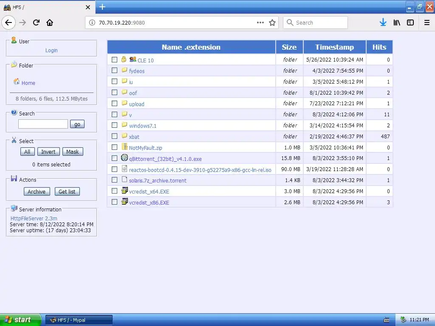
Task: Click the folder icon beside fydeos
Action: pyautogui.click(x=124, y=70)
